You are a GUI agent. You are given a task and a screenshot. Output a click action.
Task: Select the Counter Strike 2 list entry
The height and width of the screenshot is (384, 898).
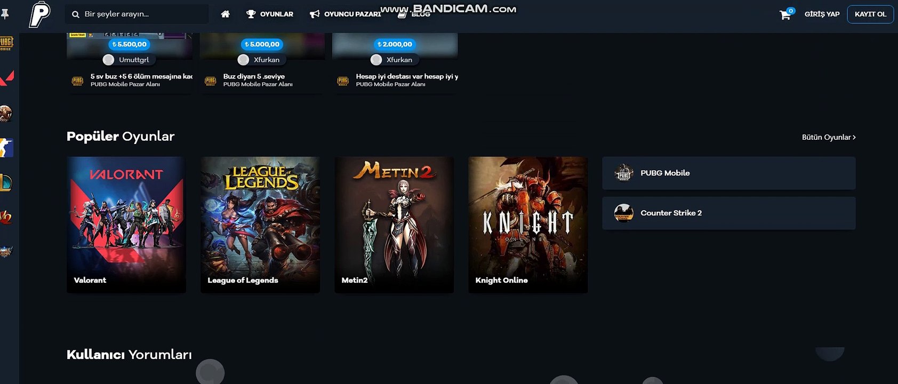point(729,213)
